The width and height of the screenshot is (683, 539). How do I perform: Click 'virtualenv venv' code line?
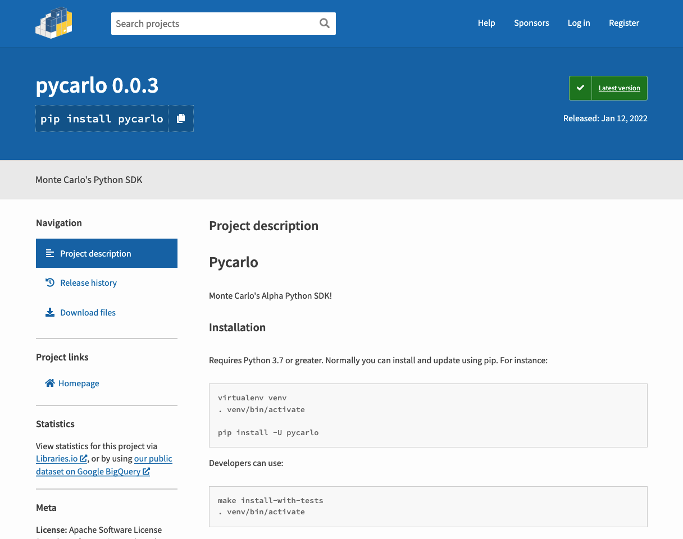click(252, 398)
